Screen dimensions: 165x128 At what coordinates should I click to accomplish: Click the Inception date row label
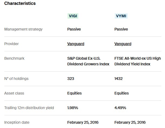coord(17,122)
